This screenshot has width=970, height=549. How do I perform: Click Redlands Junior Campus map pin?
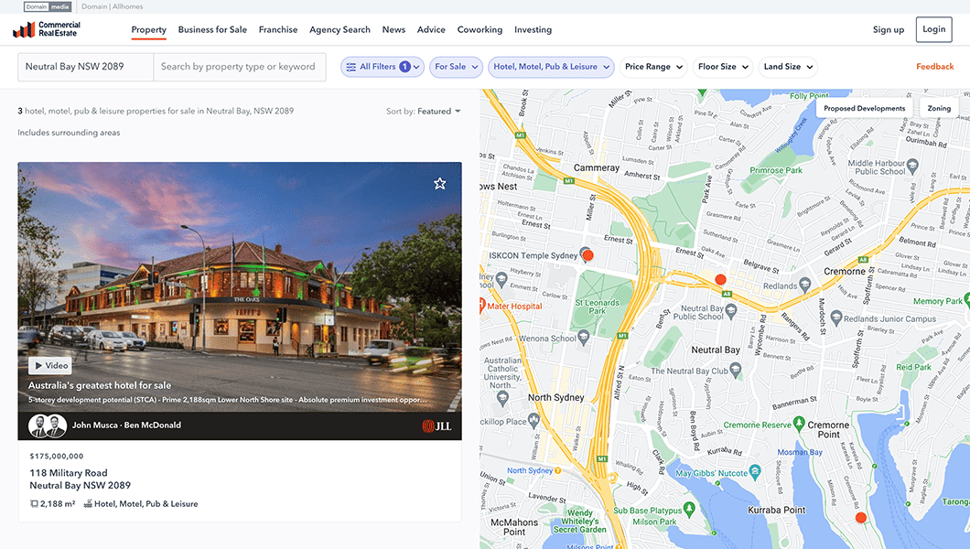tap(836, 318)
